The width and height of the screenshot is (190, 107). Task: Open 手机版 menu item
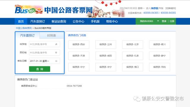(x=95, y=21)
